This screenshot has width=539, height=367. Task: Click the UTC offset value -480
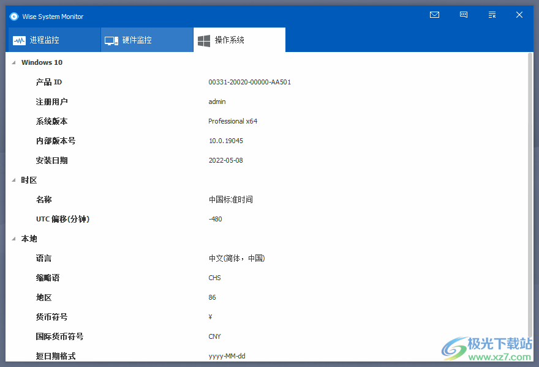[216, 219]
